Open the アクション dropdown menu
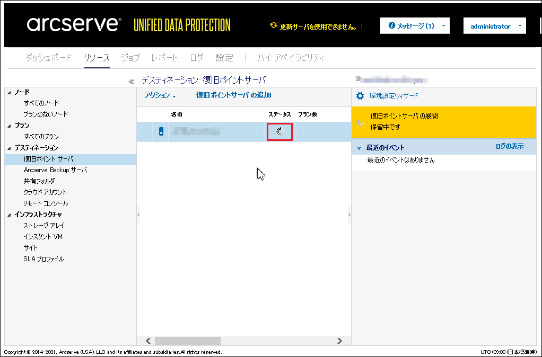The image size is (542, 357). point(160,95)
